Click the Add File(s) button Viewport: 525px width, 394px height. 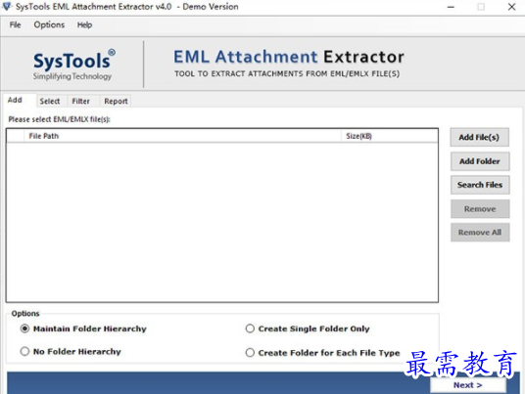(479, 137)
